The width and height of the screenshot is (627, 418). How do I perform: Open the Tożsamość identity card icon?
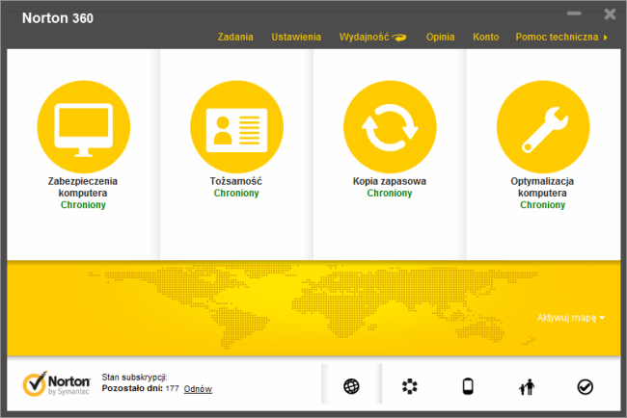coord(236,127)
